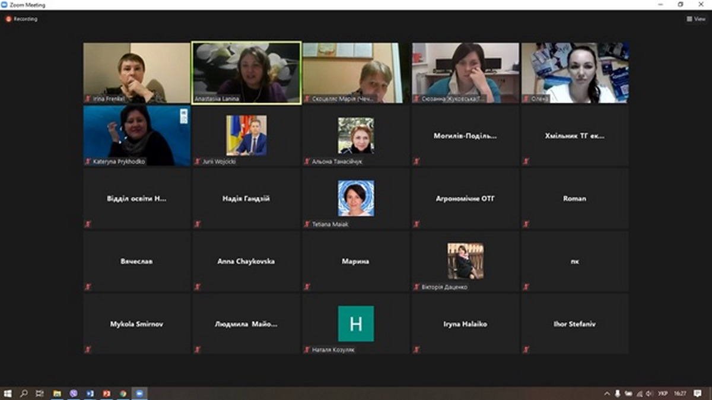Click the red Recording indicator icon
Viewport: 712px width, 400px height.
[8, 19]
